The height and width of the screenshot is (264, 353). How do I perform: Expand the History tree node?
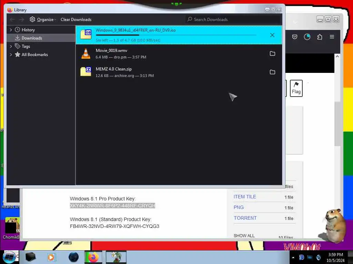click(x=11, y=30)
